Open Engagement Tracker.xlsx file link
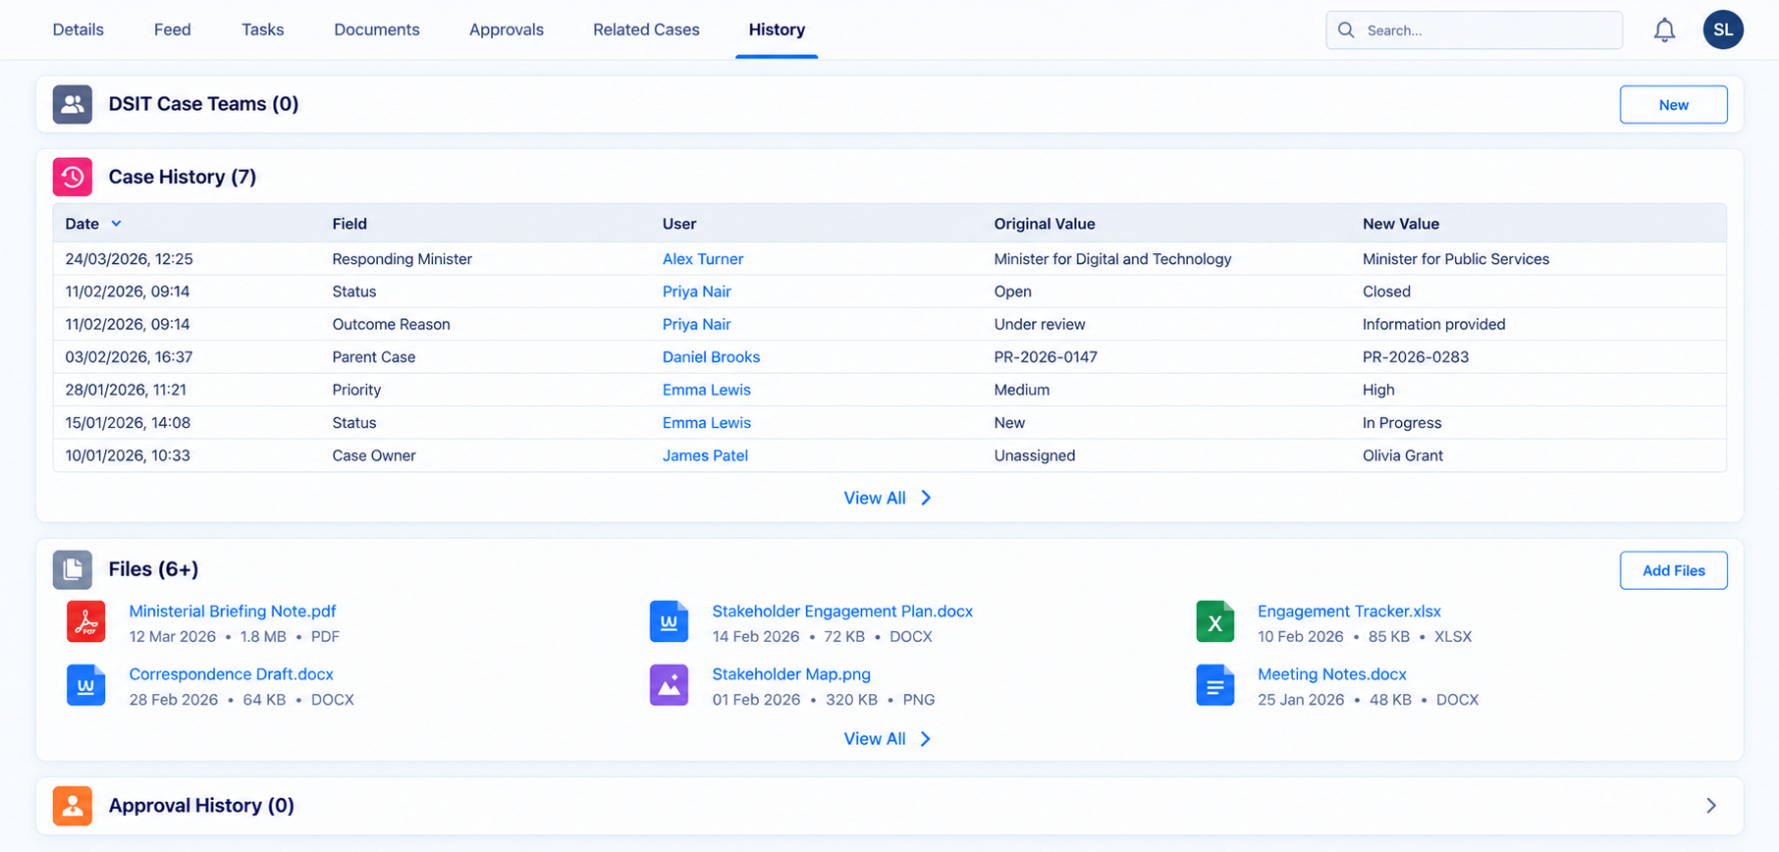1779x852 pixels. click(1349, 612)
